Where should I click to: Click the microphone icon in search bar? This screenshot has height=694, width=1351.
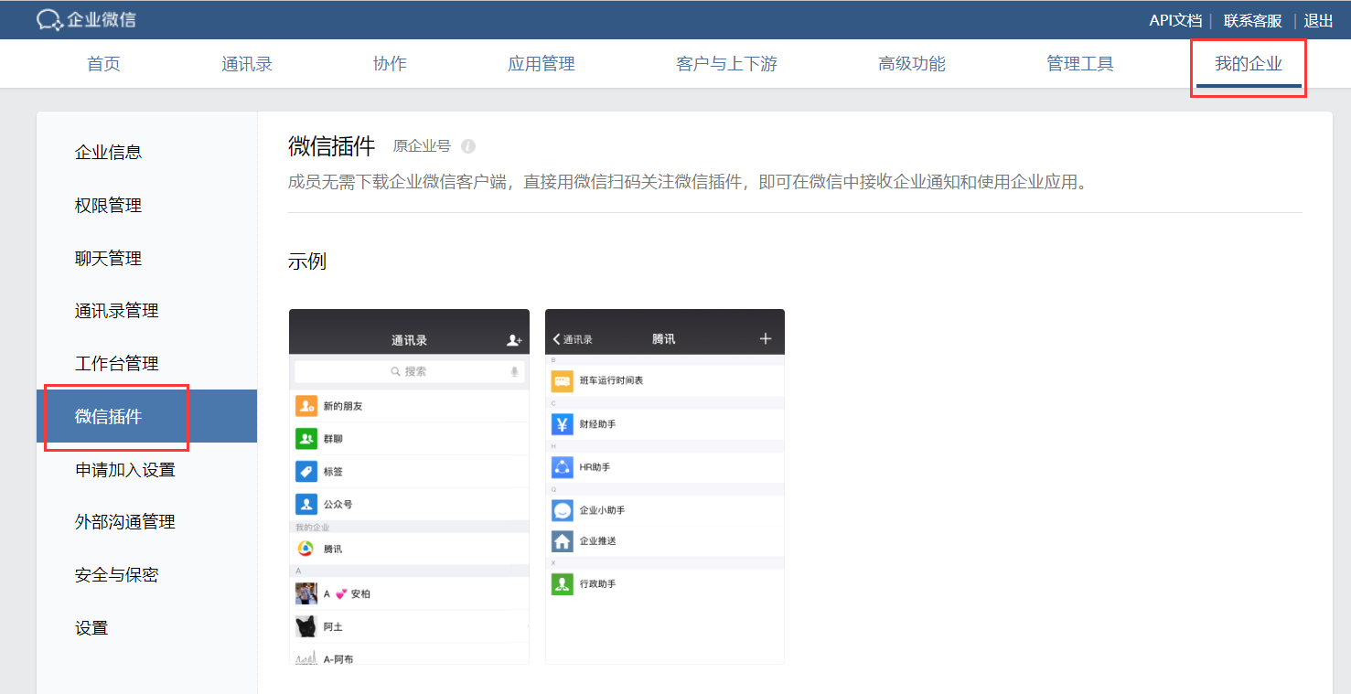[514, 371]
